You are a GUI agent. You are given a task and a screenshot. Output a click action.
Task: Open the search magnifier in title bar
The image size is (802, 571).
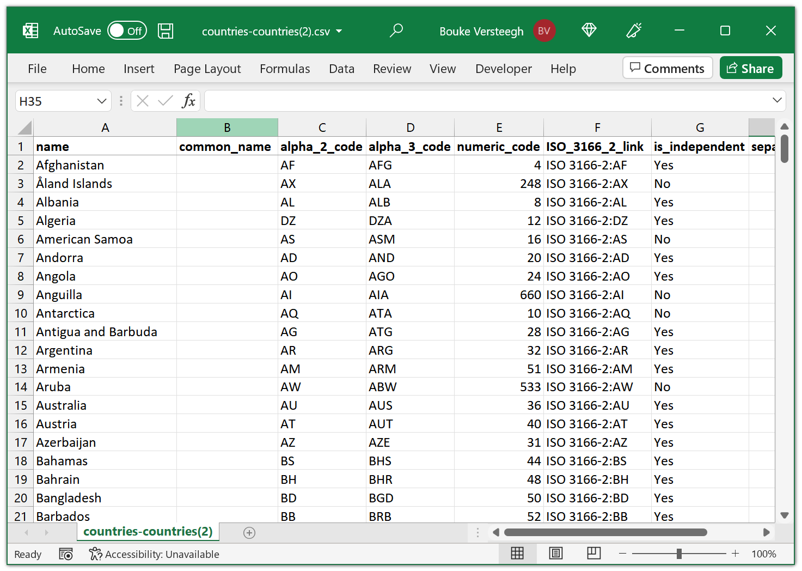point(396,31)
